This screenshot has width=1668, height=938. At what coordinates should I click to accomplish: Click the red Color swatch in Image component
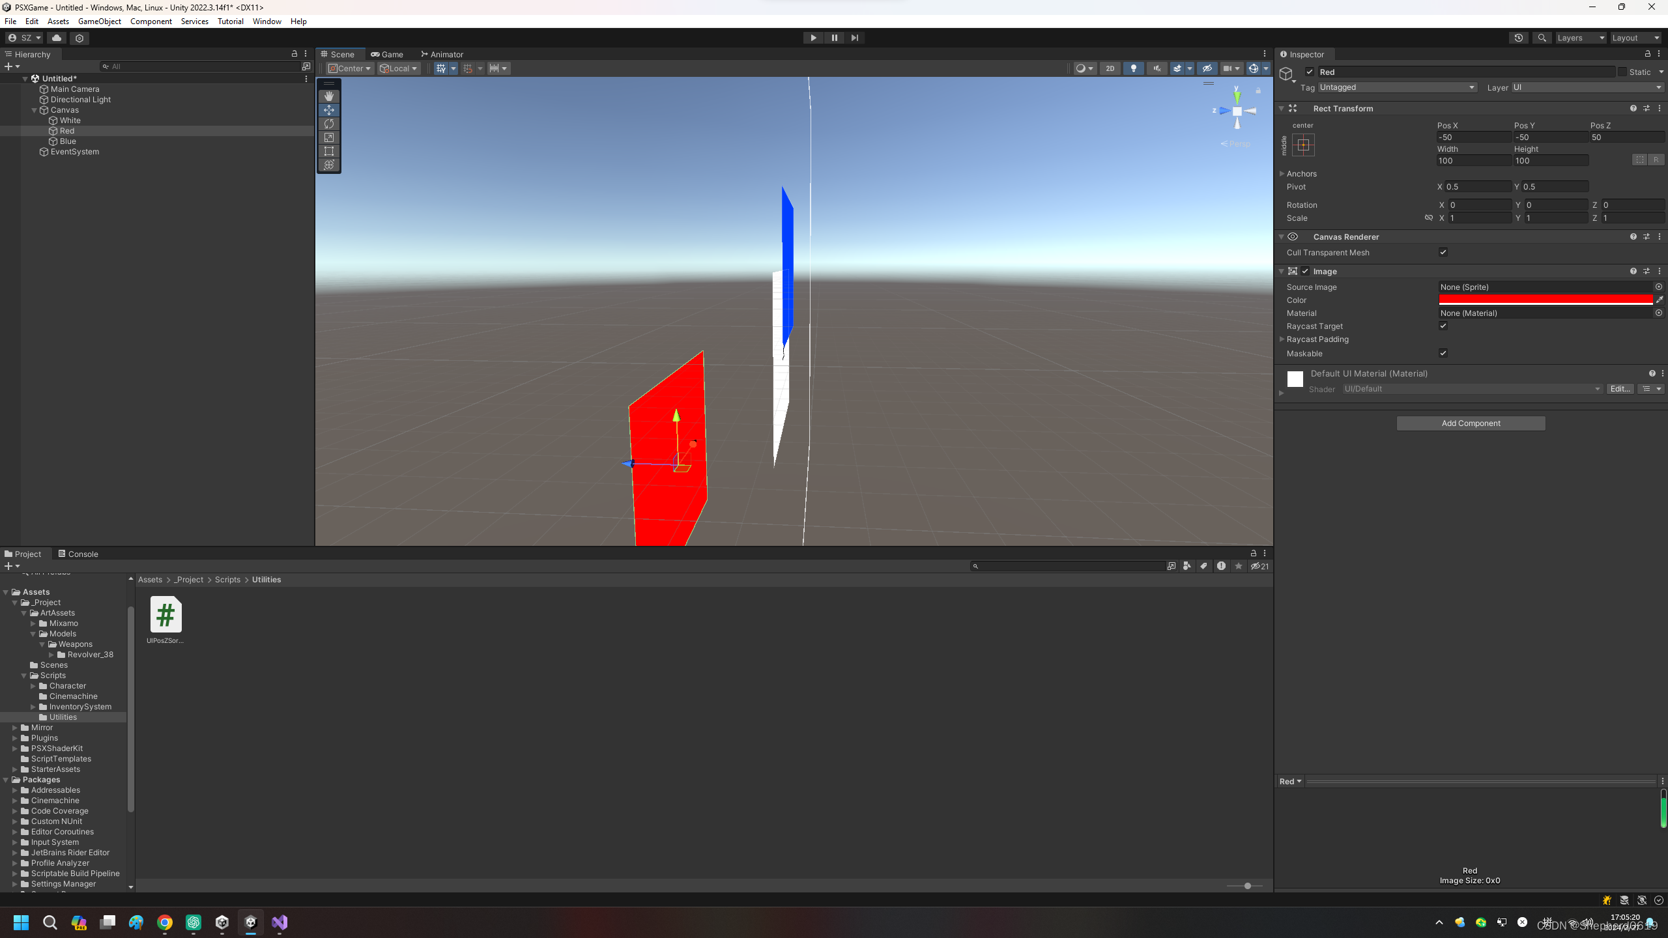pos(1544,300)
